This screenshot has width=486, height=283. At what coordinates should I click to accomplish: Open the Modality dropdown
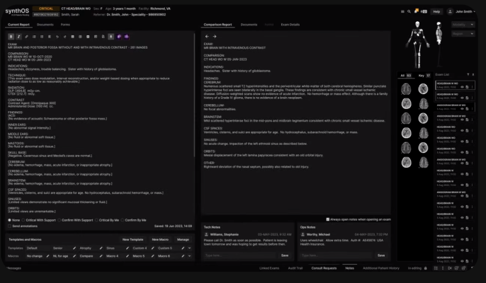462,24
